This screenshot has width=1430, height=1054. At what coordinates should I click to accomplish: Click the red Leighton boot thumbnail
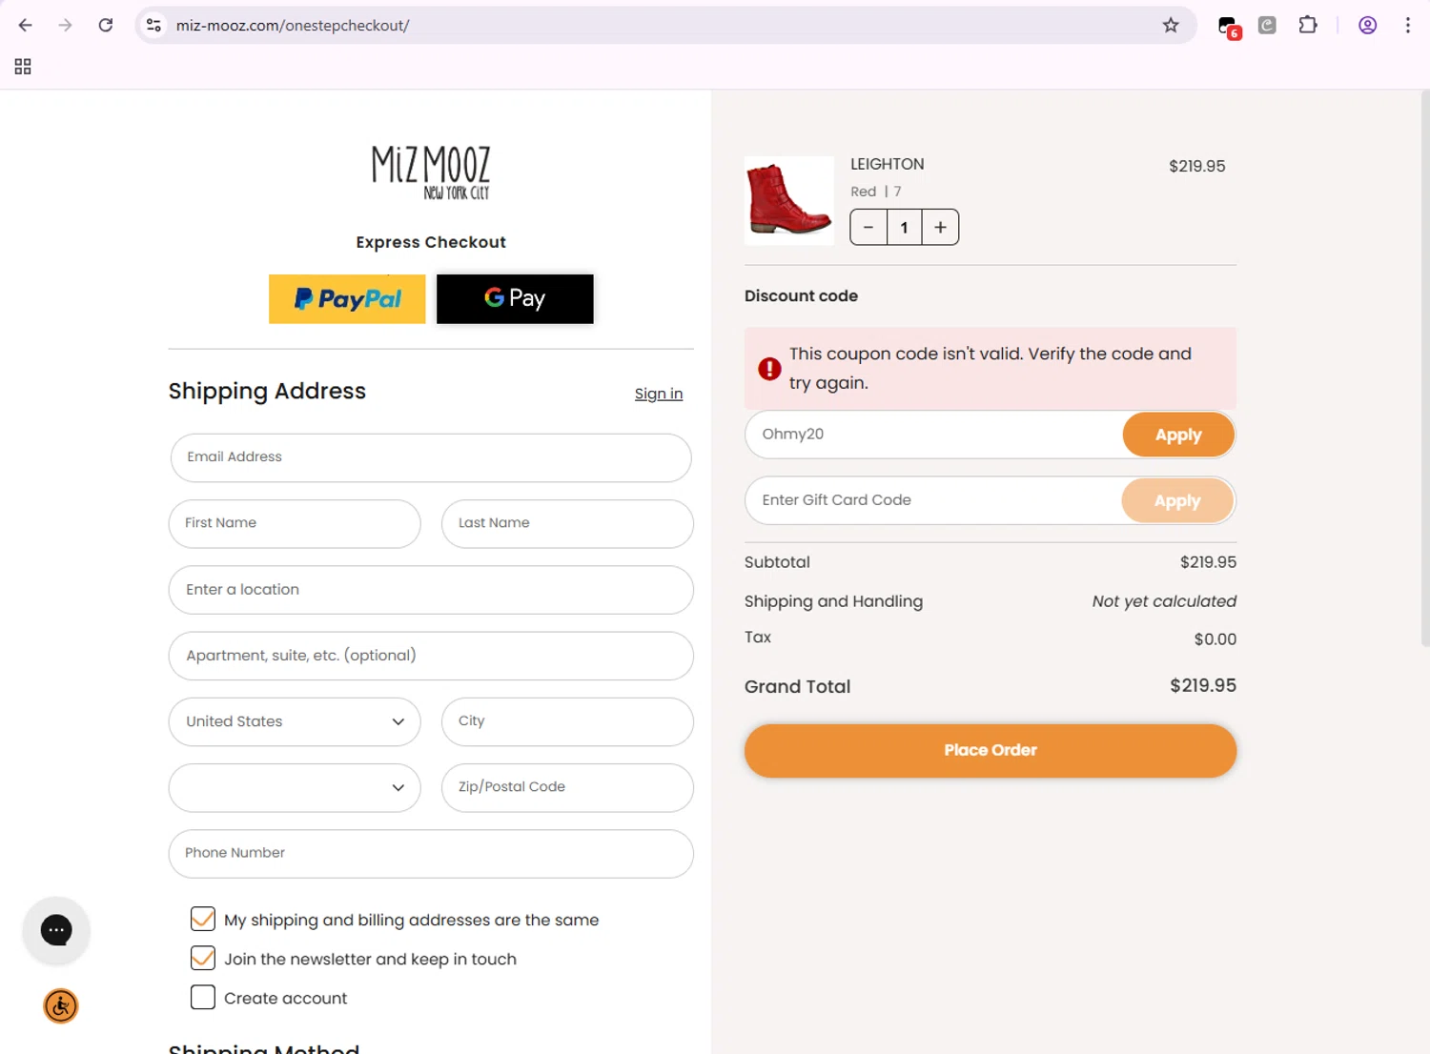pos(789,201)
